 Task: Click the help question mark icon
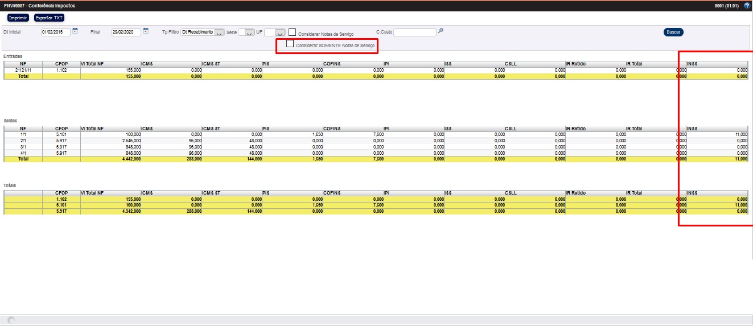(747, 6)
